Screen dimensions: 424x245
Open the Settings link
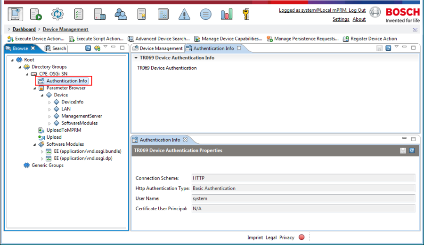pyautogui.click(x=341, y=19)
